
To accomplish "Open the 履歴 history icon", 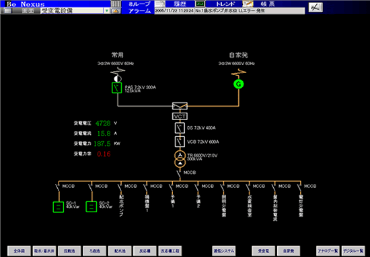I will 159,4.
